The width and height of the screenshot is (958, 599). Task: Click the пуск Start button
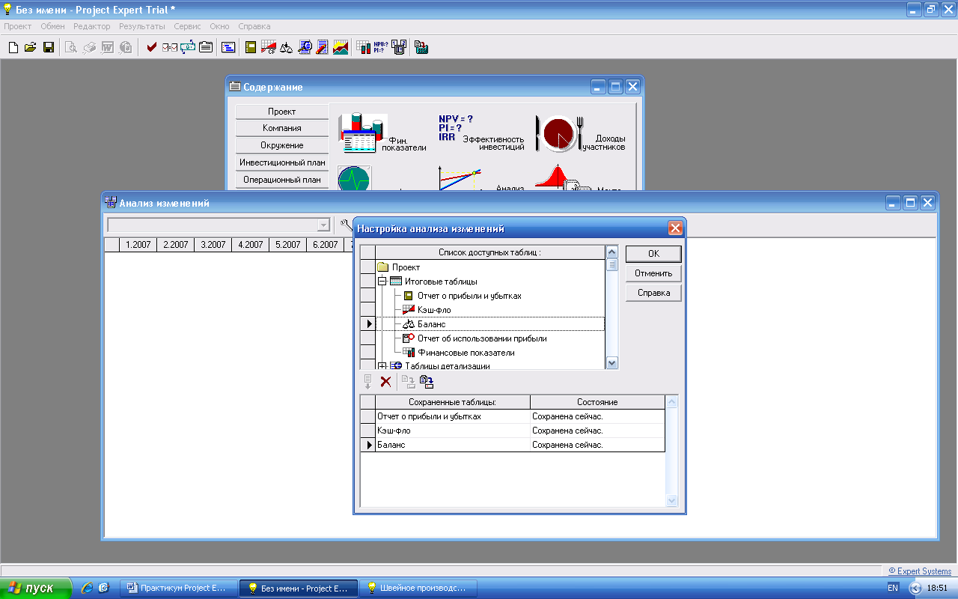(x=36, y=589)
